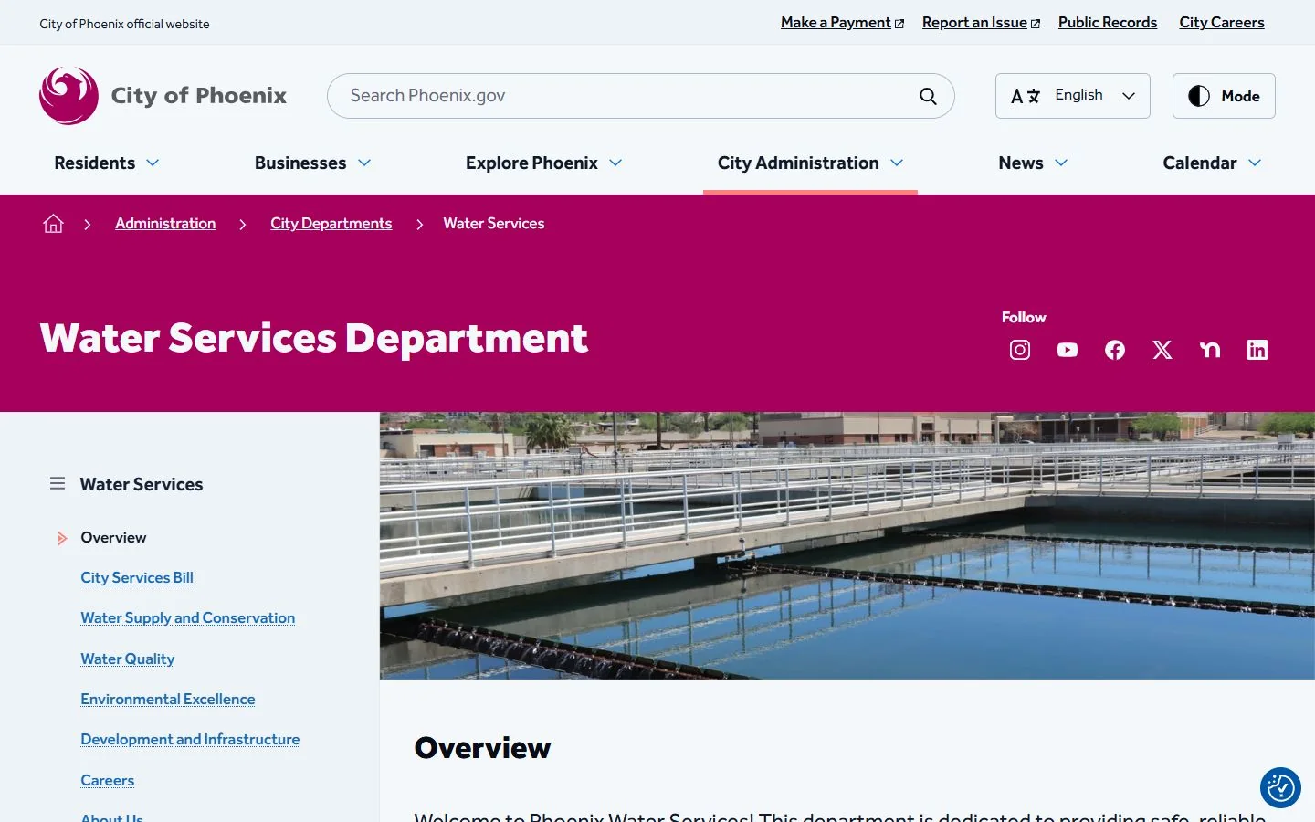Open the Careers sidebar link
This screenshot has height=822, width=1315.
(x=108, y=780)
